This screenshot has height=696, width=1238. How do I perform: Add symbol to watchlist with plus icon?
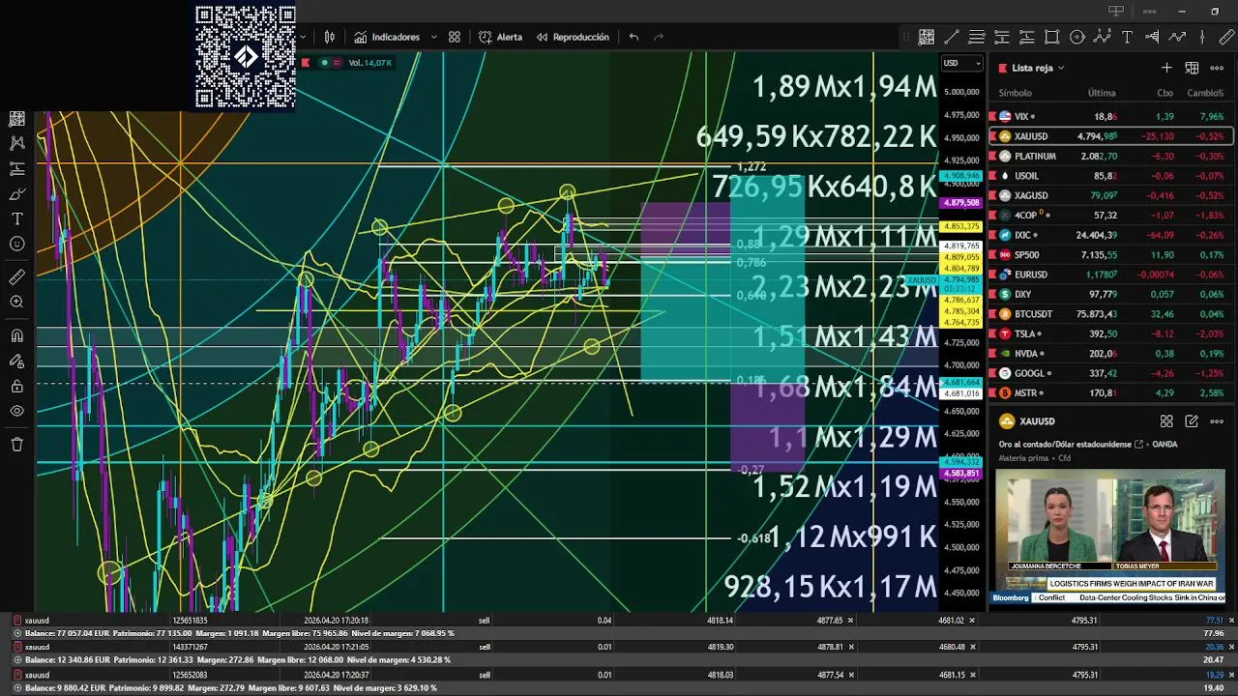(x=1166, y=68)
